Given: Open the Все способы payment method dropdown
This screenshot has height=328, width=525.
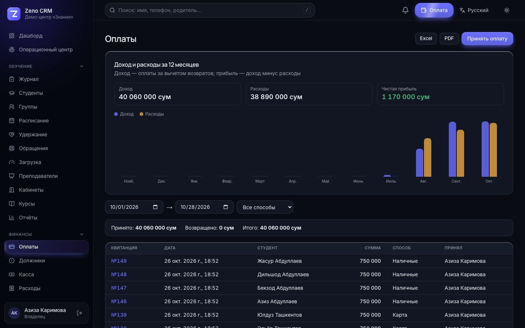Looking at the screenshot, I should coord(265,207).
